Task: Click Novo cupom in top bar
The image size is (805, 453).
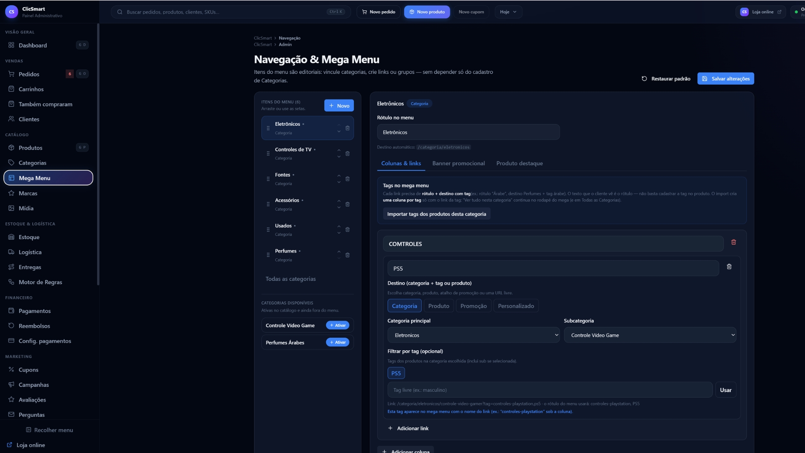Action: 471,12
